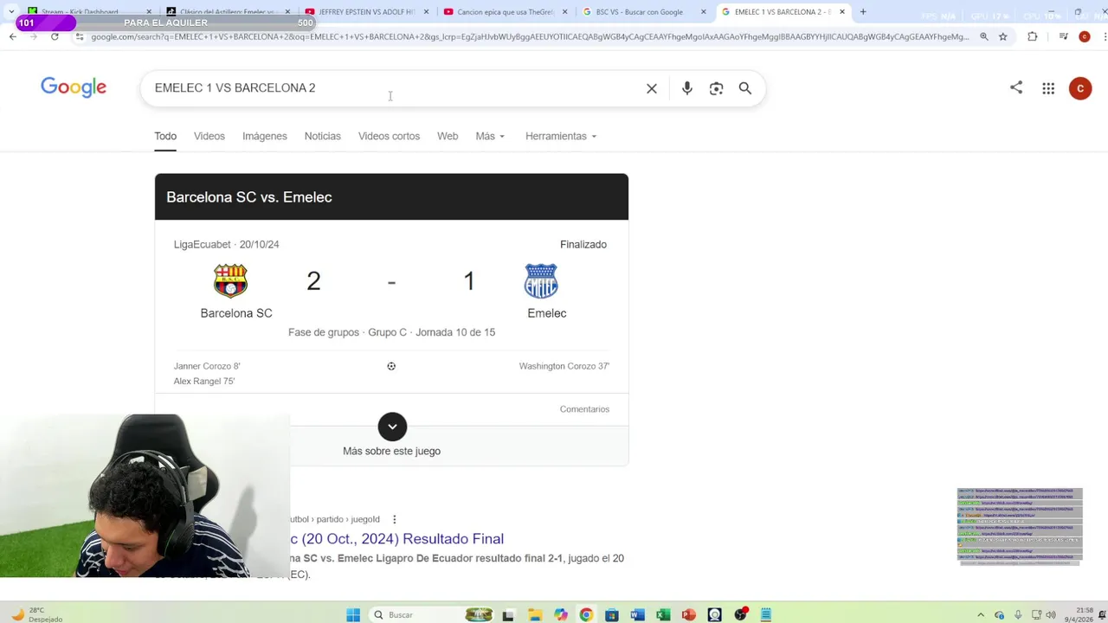Click the Chrome address bar URL
This screenshot has height=623, width=1108.
click(530, 36)
